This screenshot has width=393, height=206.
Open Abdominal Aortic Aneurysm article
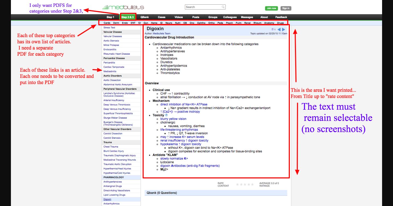pyautogui.click(x=118, y=85)
